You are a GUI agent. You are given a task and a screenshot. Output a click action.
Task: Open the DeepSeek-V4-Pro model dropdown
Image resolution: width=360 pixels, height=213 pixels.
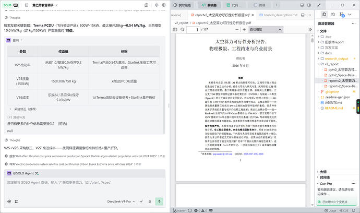pos(121,202)
